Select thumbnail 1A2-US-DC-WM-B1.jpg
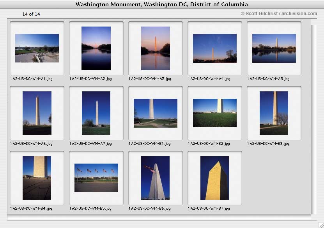This screenshot has width=324, height=228. tap(156, 113)
